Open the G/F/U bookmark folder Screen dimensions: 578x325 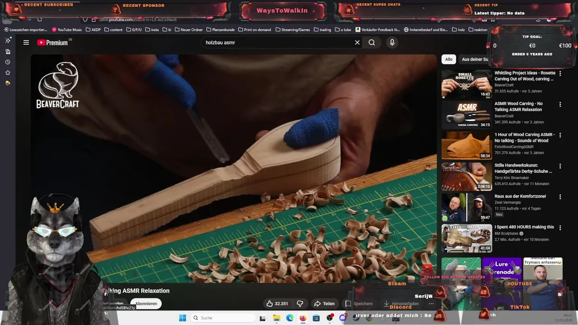tap(134, 30)
